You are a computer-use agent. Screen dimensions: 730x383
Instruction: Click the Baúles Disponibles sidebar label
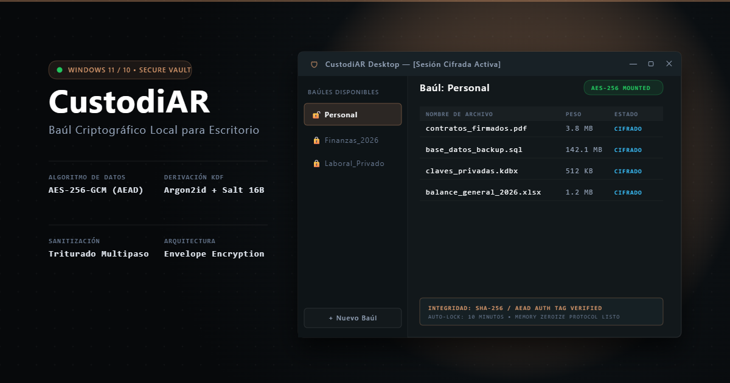coord(343,92)
